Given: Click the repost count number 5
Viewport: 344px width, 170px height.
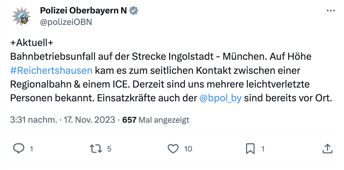Looking at the screenshot, I should [109, 149].
